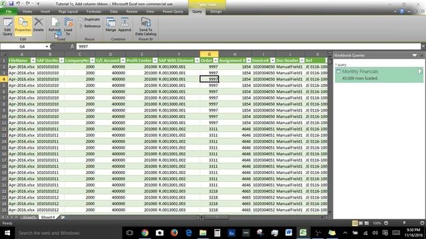The width and height of the screenshot is (426, 239).
Task: Duplicate the current query
Action: pyautogui.click(x=90, y=19)
